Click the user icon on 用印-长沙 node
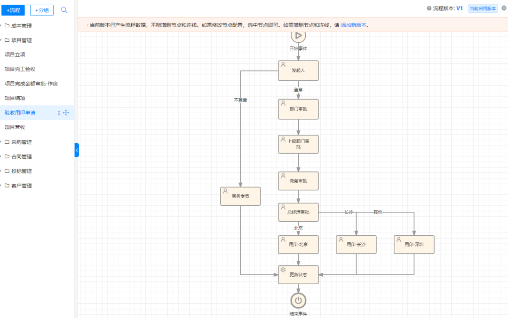Image resolution: width=508 pixels, height=318 pixels. point(341,240)
